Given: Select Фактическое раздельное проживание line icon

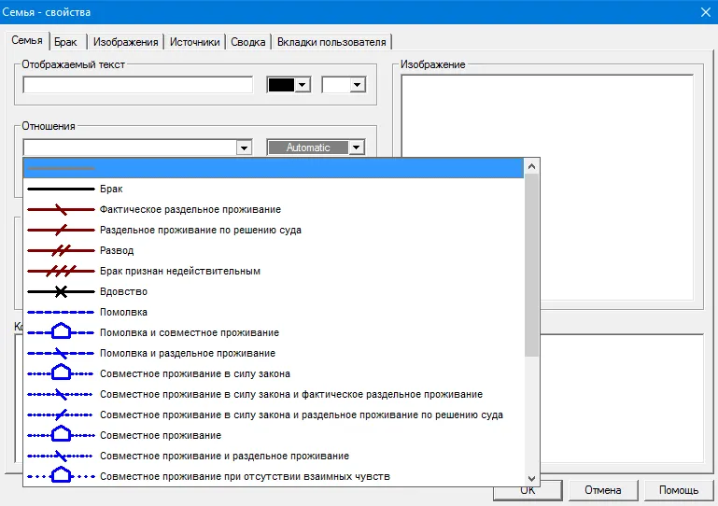Looking at the screenshot, I should (61, 209).
